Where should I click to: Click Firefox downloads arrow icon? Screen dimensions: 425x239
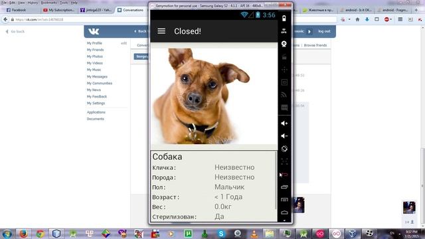[x=367, y=19]
